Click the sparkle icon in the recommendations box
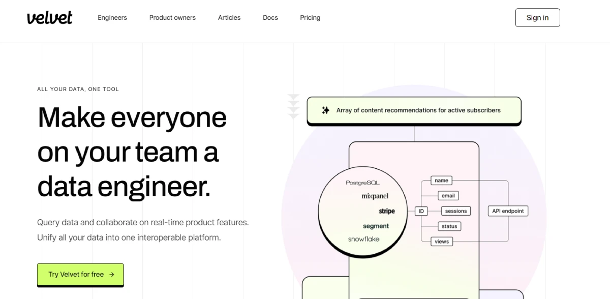Screen dimensions: 610x299 pos(325,110)
